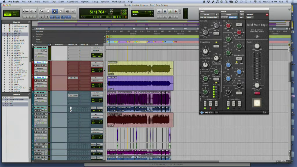Click the transport Fast Forward button
The height and width of the screenshot is (167, 297).
pyautogui.click(x=170, y=17)
